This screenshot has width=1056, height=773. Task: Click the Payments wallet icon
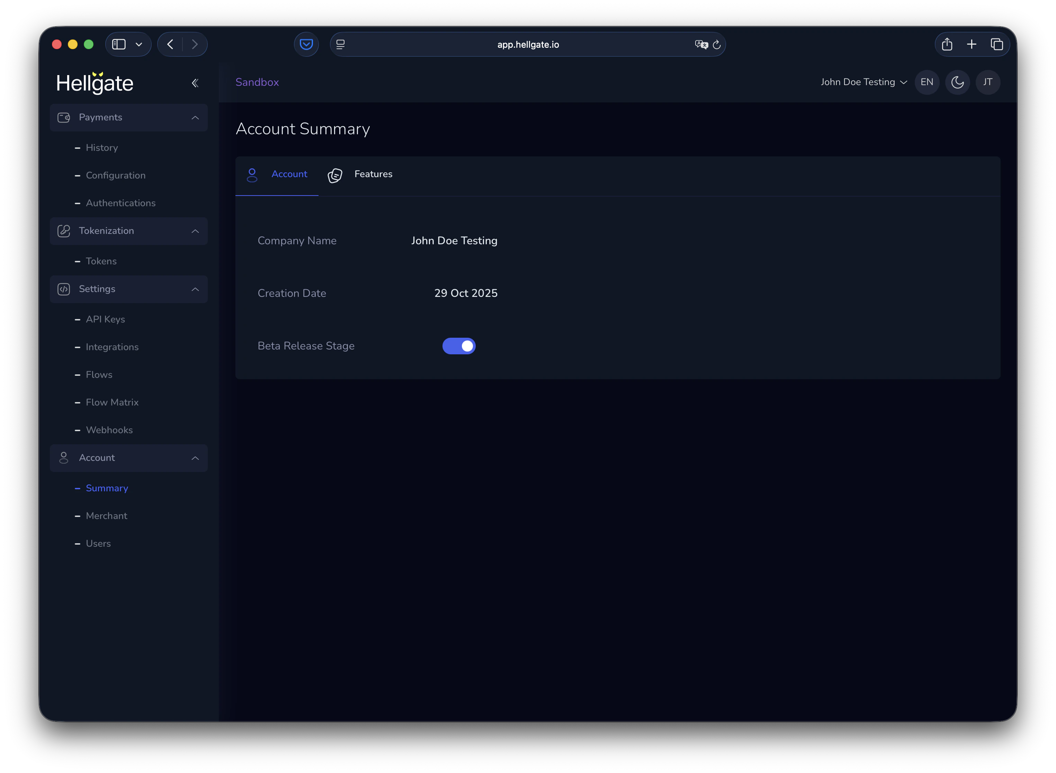tap(64, 117)
